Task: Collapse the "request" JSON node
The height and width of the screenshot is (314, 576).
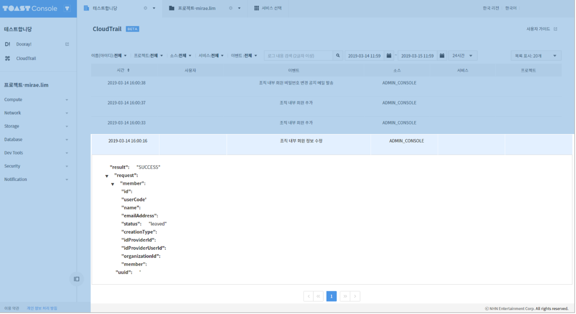Action: click(107, 176)
